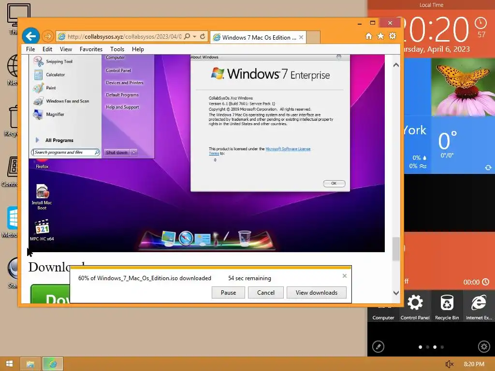Select the fourth sidebar page dot
The image size is (495, 371).
tap(442, 347)
